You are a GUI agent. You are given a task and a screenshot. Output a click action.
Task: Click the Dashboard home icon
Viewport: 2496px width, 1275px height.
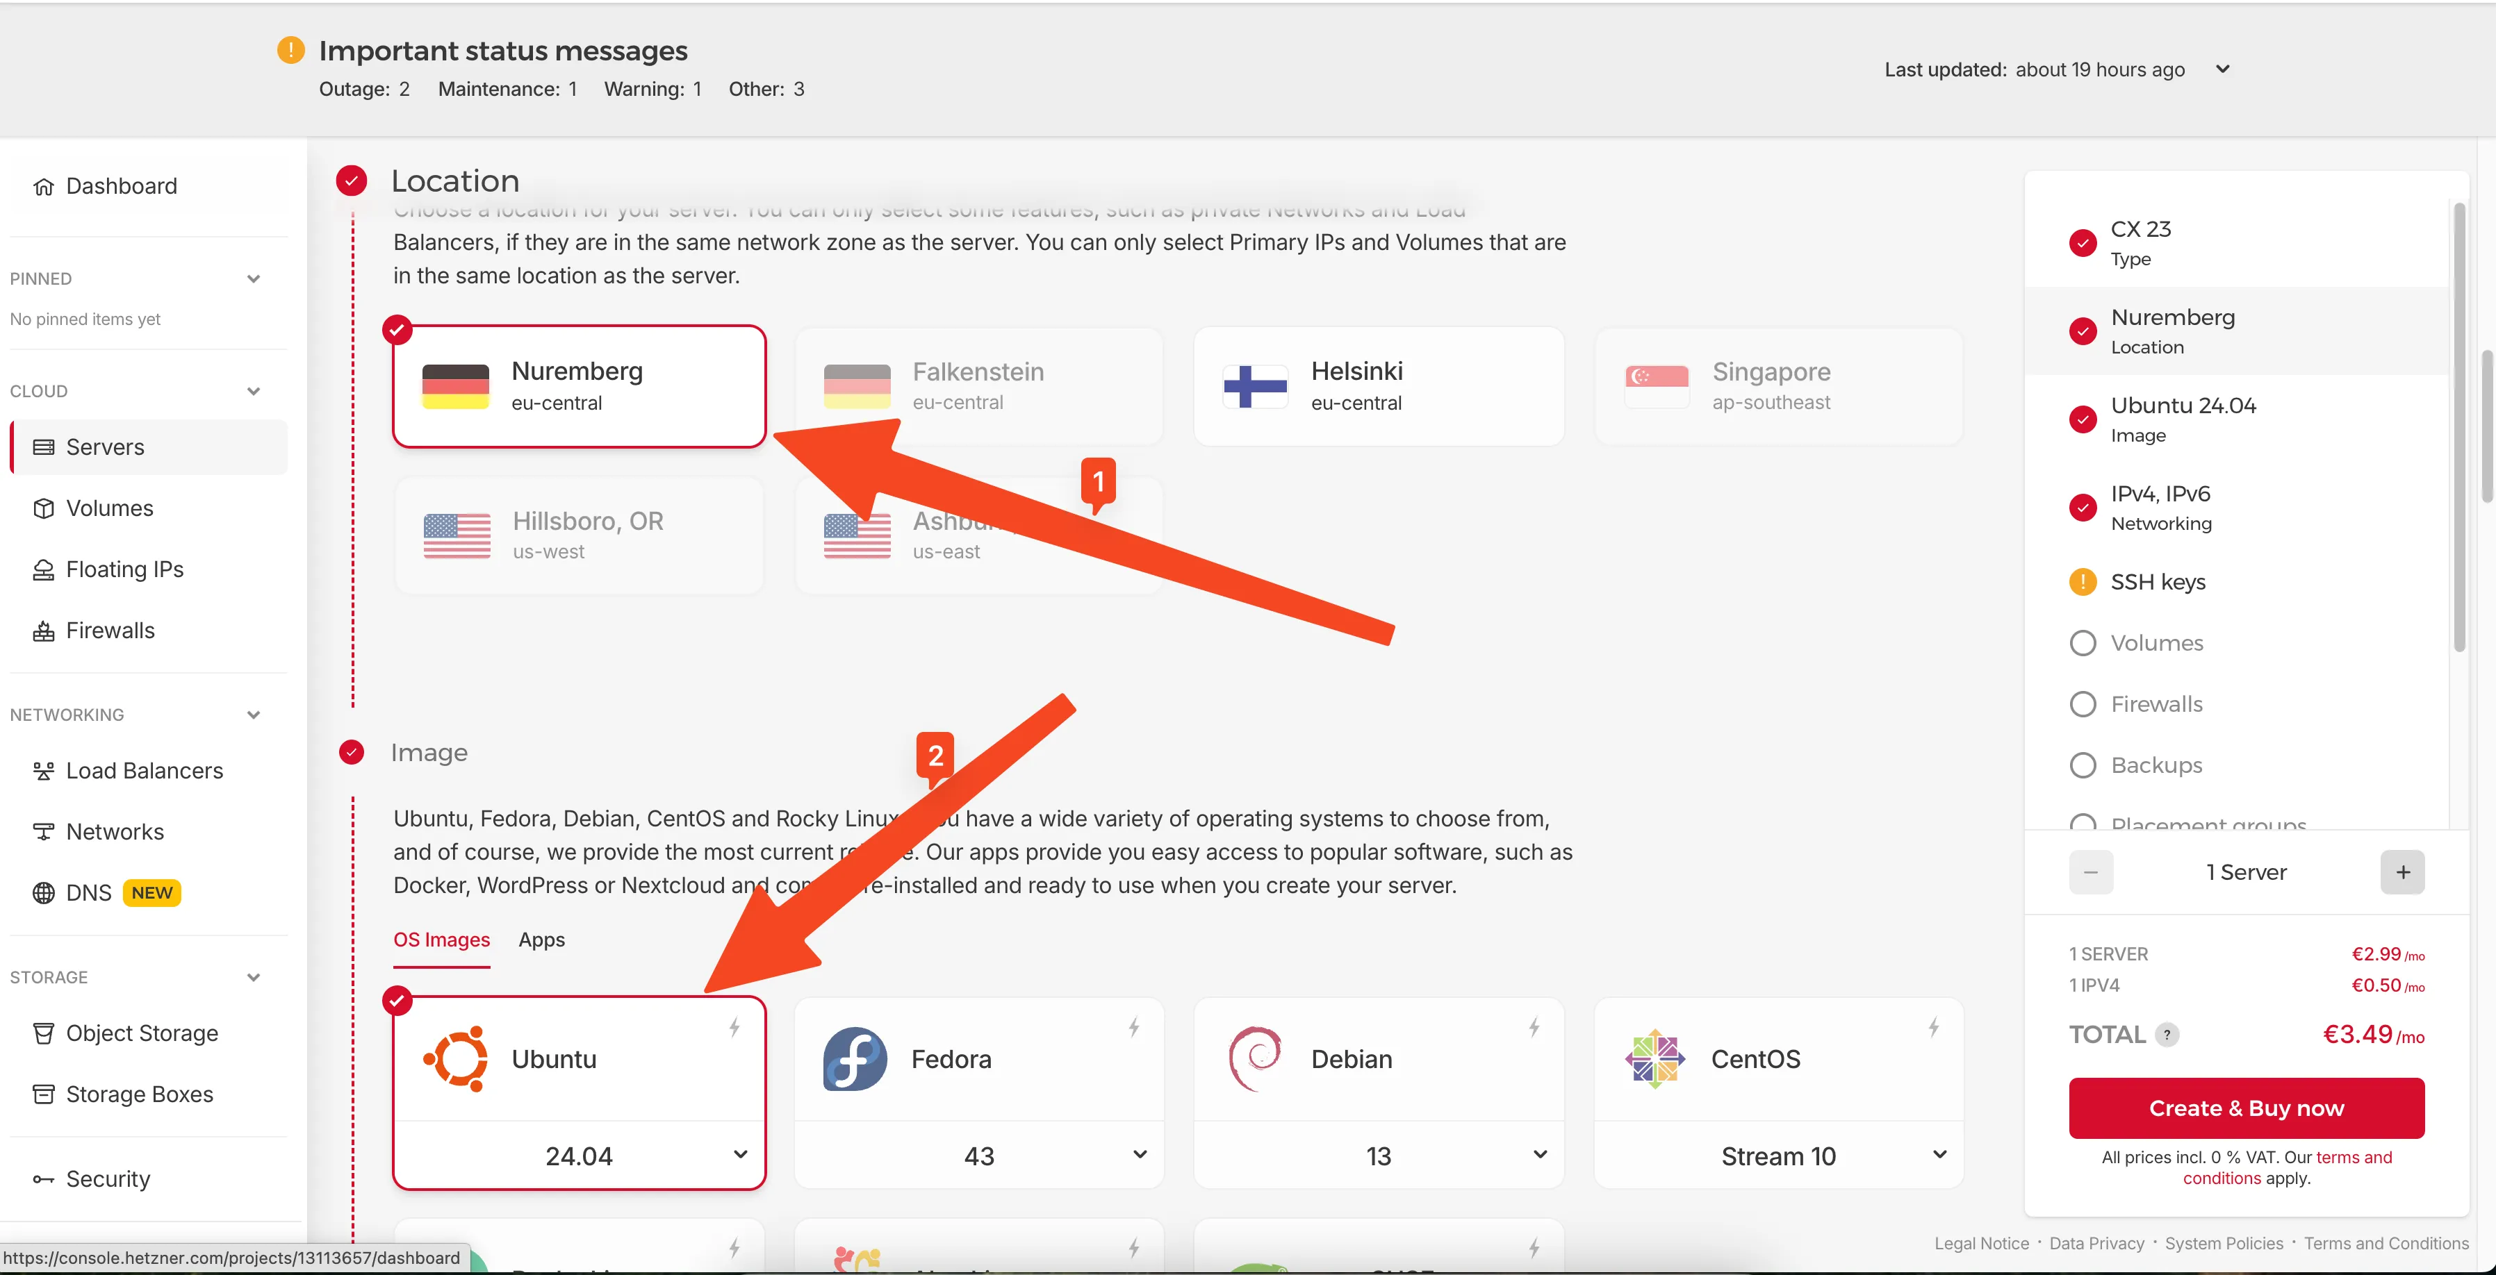(44, 186)
